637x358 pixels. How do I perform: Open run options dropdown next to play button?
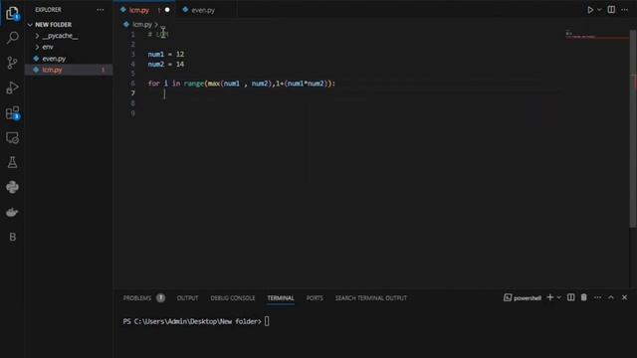click(x=599, y=10)
